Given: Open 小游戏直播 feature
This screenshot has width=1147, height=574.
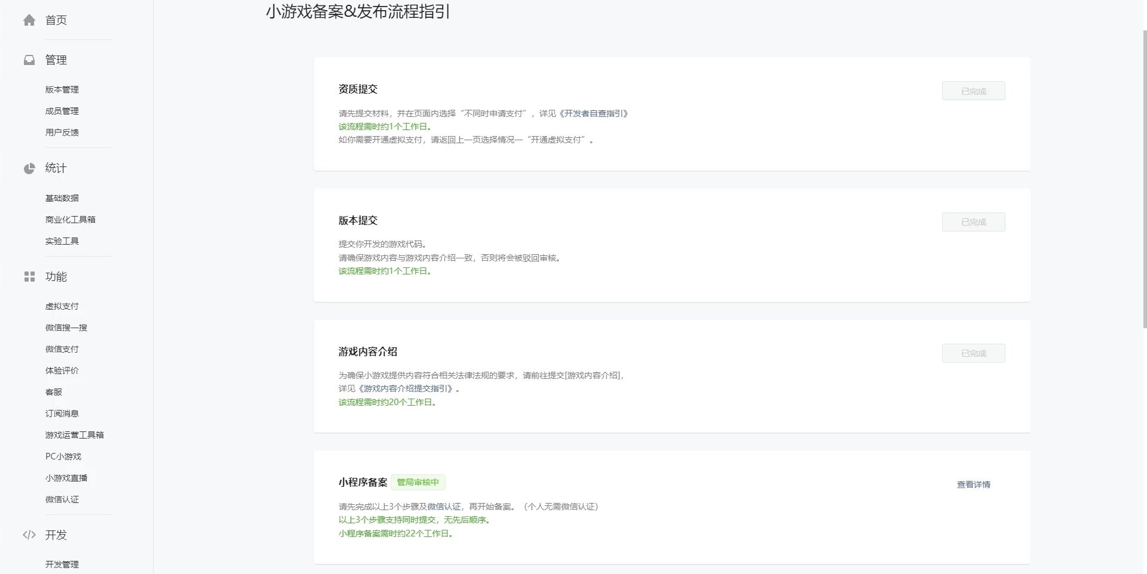Looking at the screenshot, I should click(66, 478).
